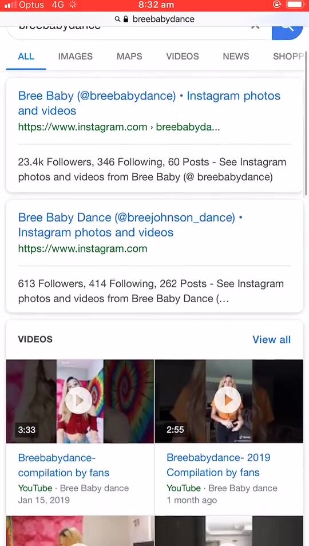Open Breebabydance- 2019 Compilation by fans link
The height and width of the screenshot is (546, 309).
[x=219, y=465]
